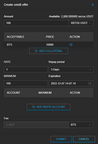Viewport: 98px width, 144px height.
Task: Click the Repay period label
Action: point(57,62)
